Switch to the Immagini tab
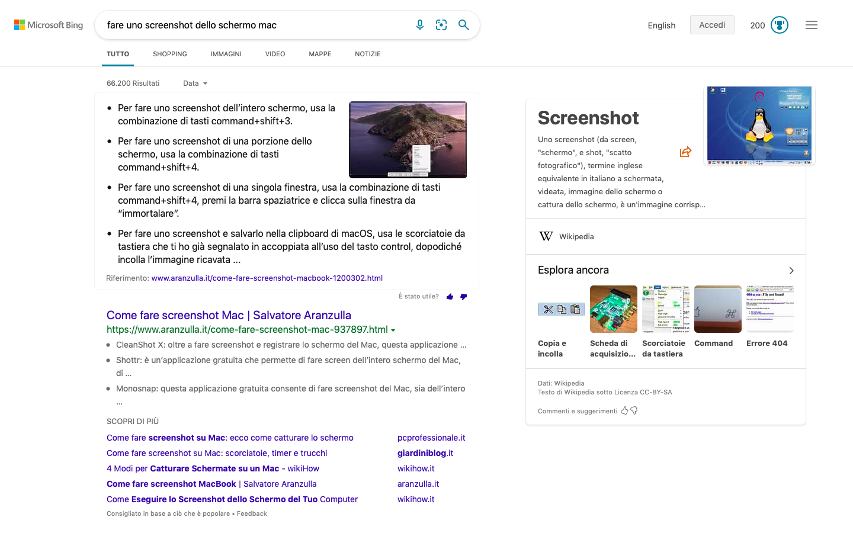Image resolution: width=853 pixels, height=533 pixels. point(226,54)
